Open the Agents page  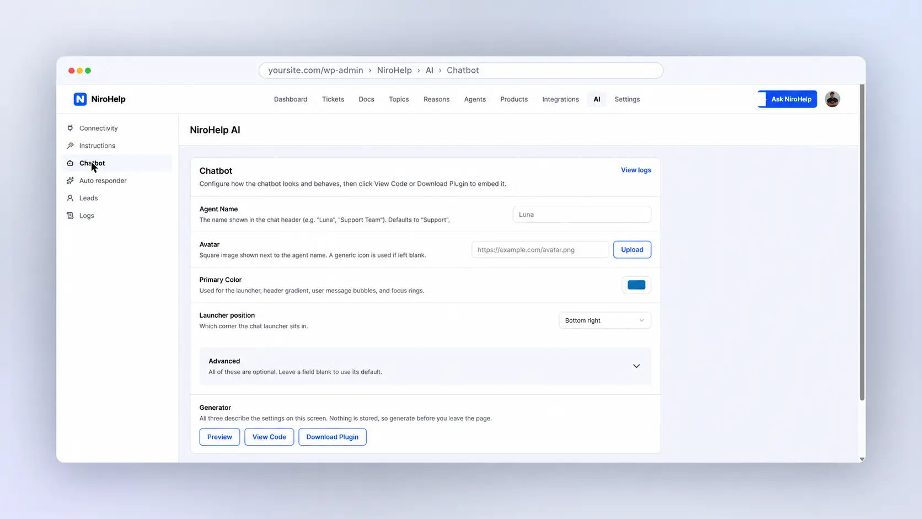pos(475,99)
